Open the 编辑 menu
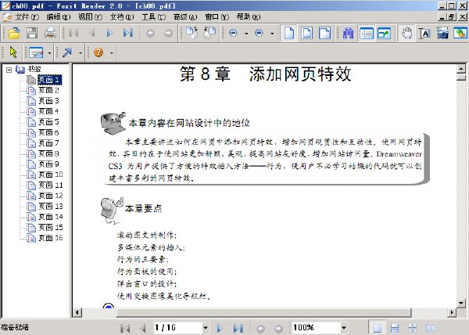 coord(59,17)
